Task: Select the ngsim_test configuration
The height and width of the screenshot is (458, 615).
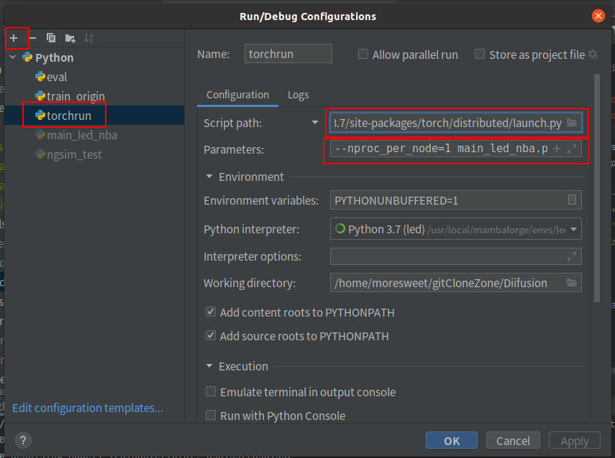Action: point(94,154)
